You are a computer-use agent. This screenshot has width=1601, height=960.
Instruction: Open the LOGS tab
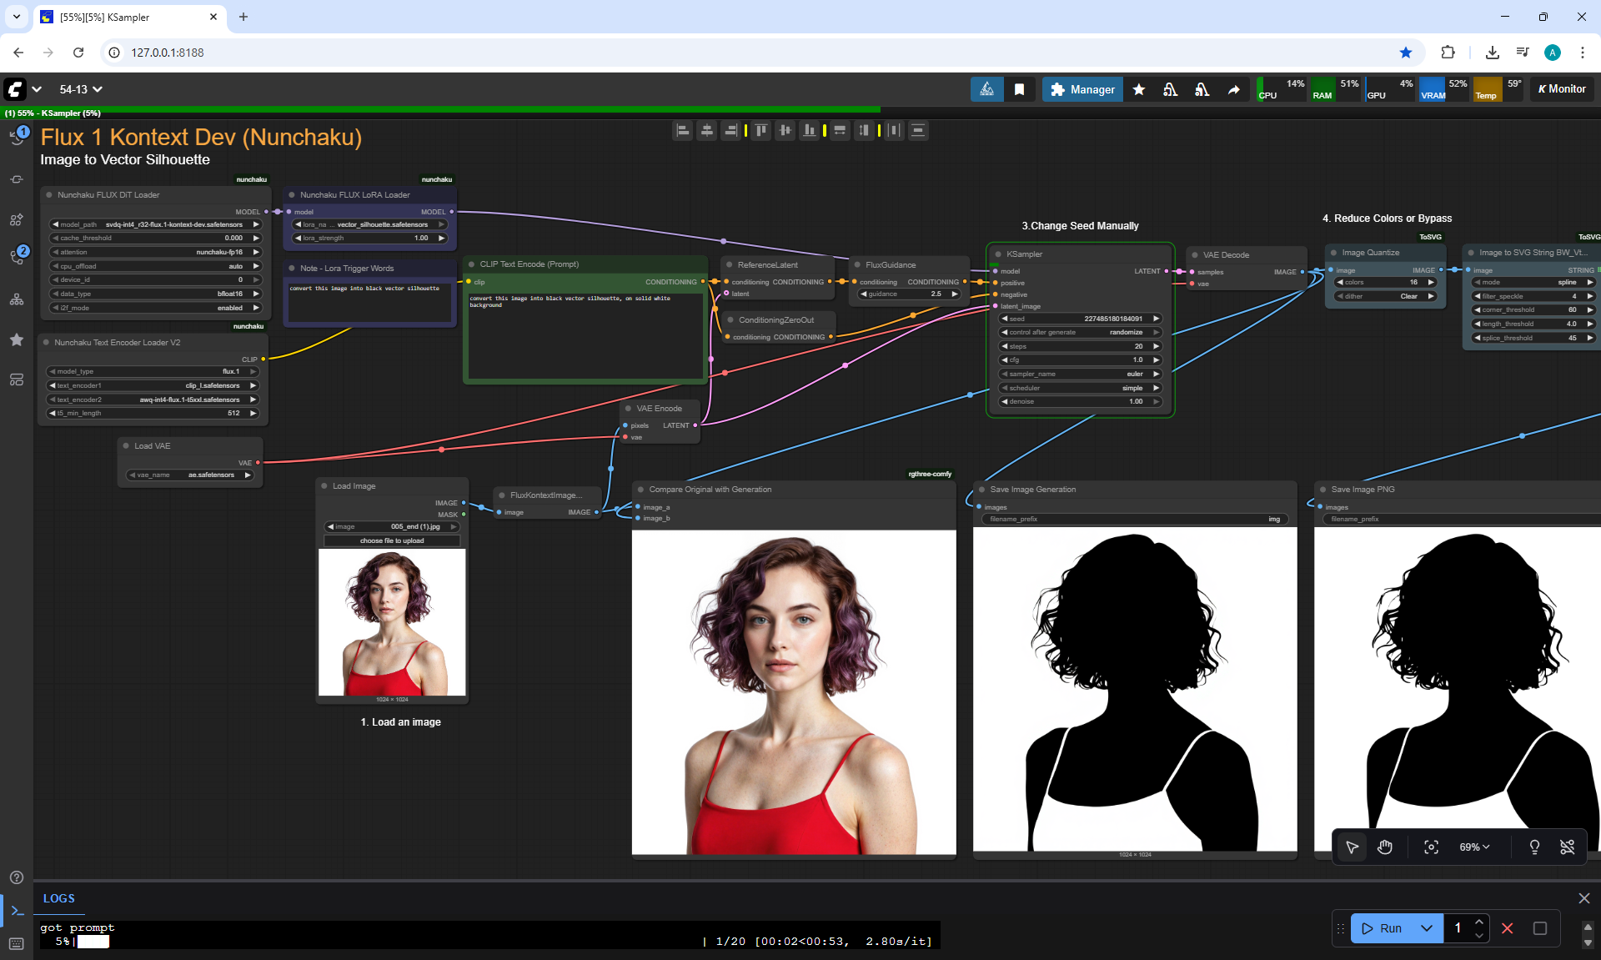pos(59,898)
